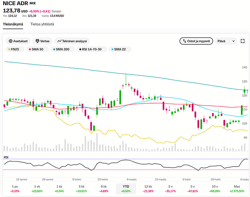
Task: Click the NICE ticker logo badge
Action: coord(33,3)
